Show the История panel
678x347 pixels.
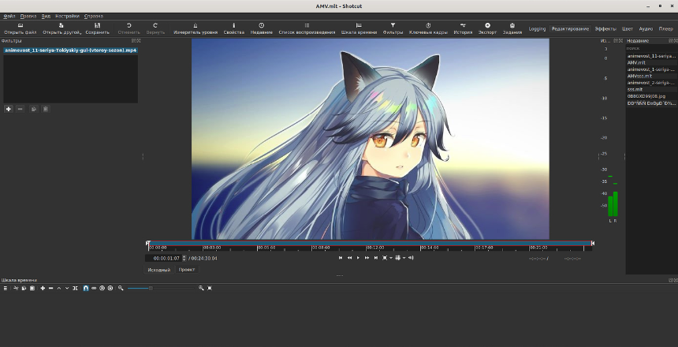pyautogui.click(x=463, y=28)
